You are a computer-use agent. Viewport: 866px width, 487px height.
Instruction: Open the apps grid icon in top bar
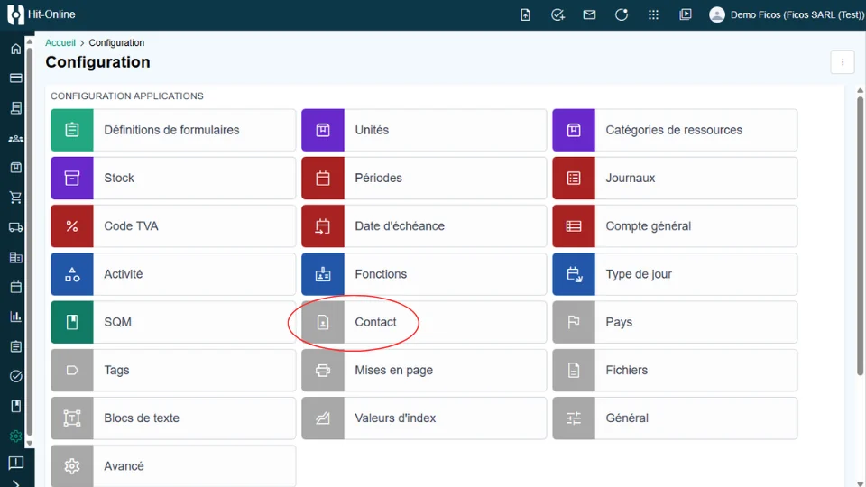(654, 14)
